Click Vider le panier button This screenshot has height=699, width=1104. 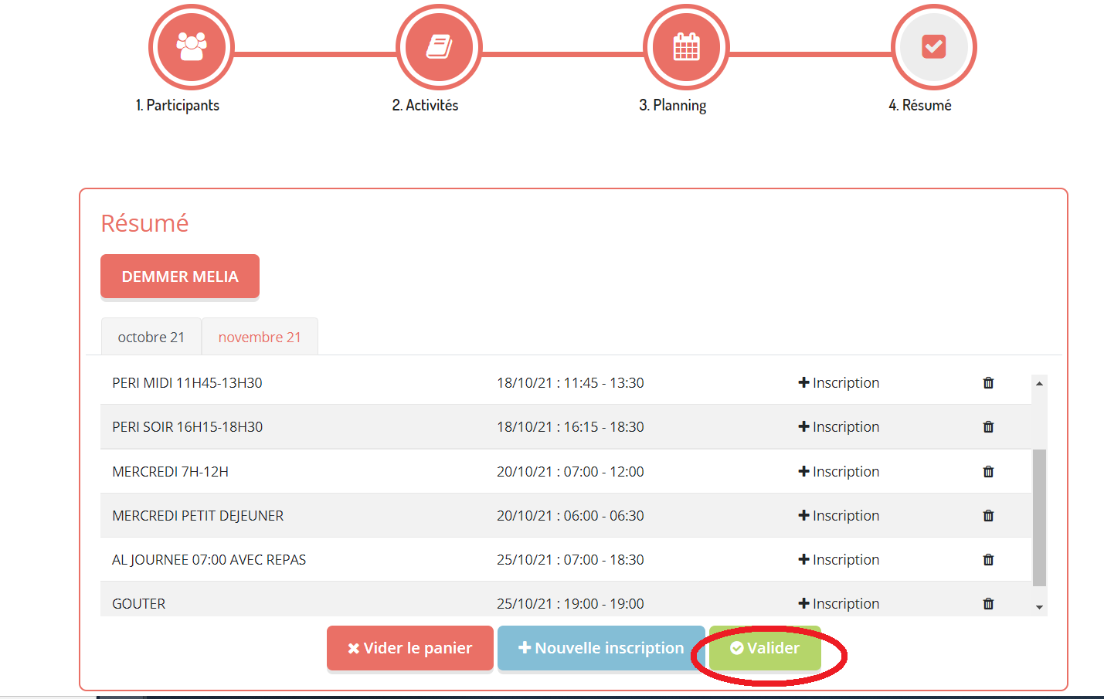[409, 648]
